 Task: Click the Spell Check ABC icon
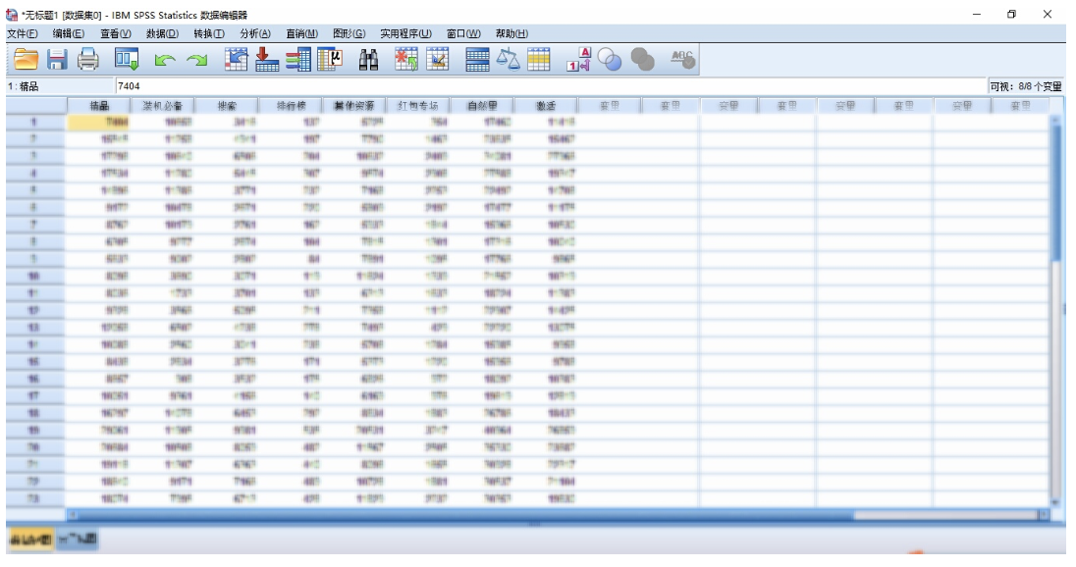pos(681,60)
